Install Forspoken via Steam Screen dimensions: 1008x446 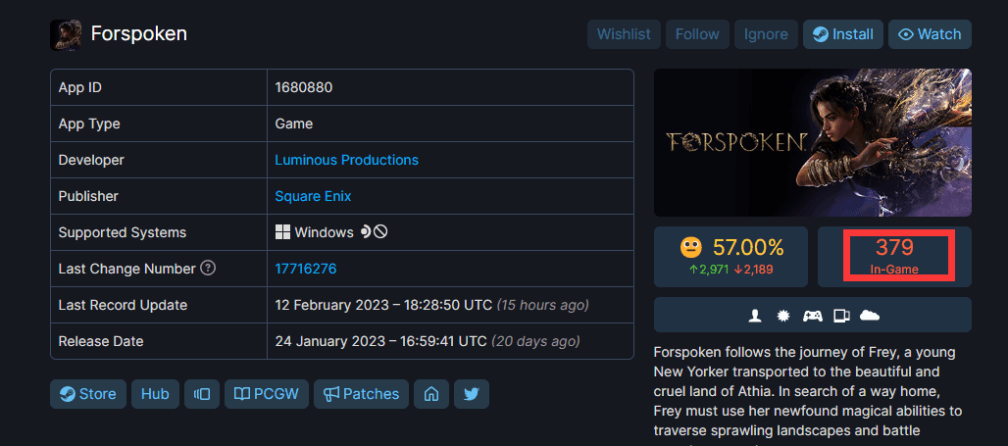(843, 34)
